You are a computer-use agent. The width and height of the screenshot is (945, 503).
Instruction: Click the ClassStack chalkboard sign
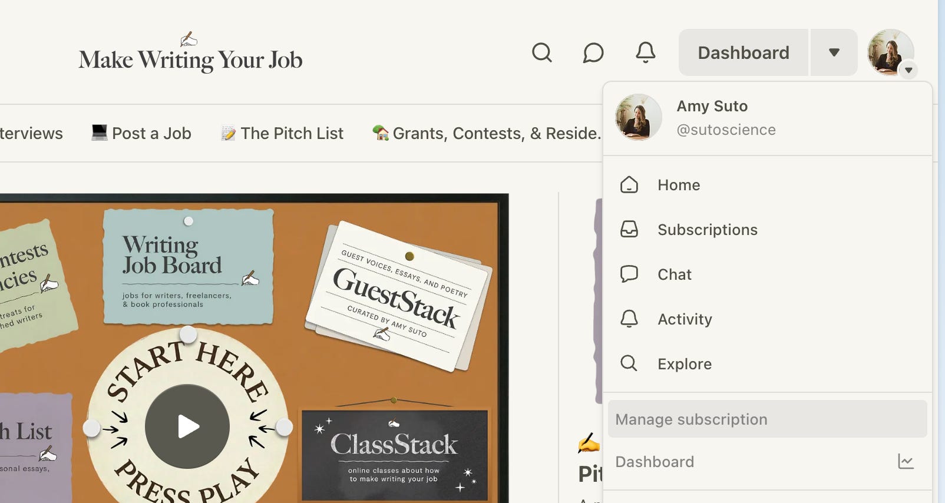[395, 455]
